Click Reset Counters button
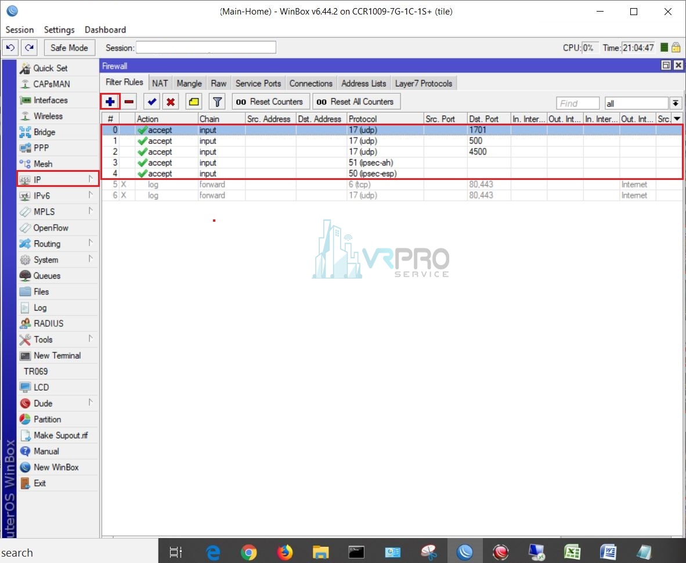Viewport: 686px width, 563px height. tap(271, 102)
